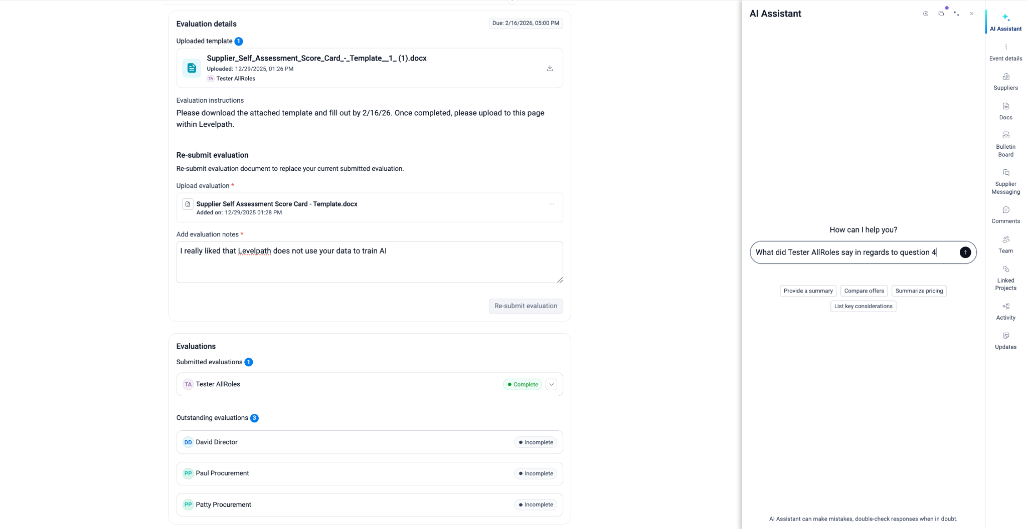Open options menu for uploaded evaluation file
Screen dimensions: 1027x529
point(552,204)
